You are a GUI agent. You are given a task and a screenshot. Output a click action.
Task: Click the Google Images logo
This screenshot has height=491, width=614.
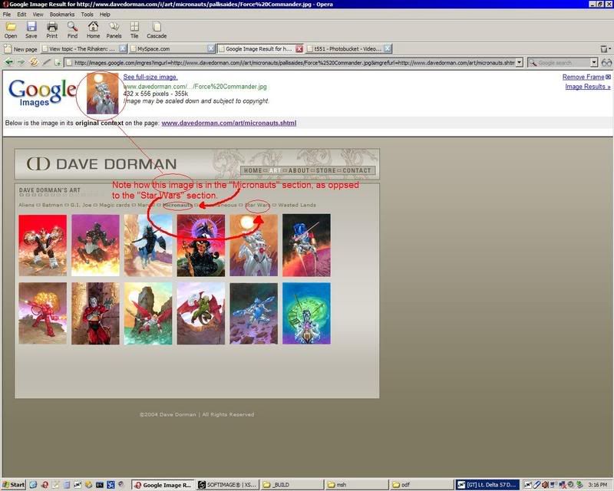click(42, 93)
